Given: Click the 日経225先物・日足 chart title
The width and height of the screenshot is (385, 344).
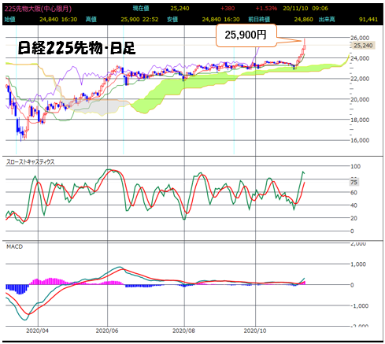Looking at the screenshot, I should 76,48.
